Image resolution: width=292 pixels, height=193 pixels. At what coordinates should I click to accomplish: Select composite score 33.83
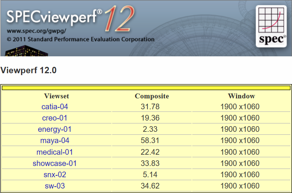150,163
